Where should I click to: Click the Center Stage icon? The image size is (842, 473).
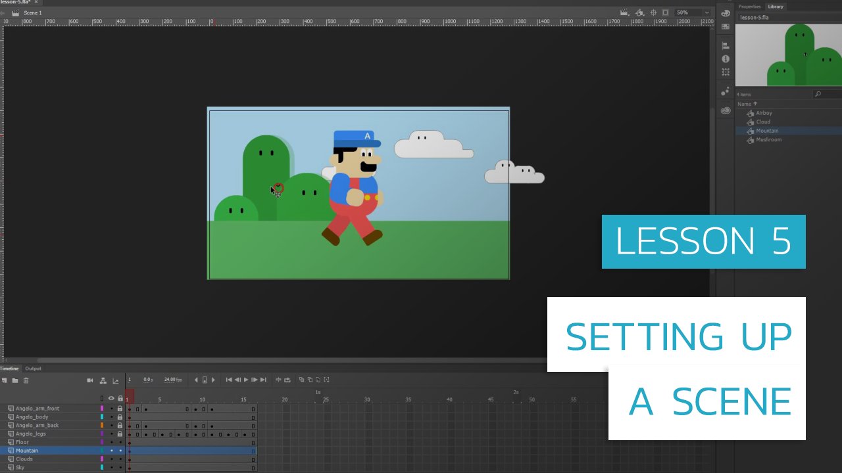653,12
